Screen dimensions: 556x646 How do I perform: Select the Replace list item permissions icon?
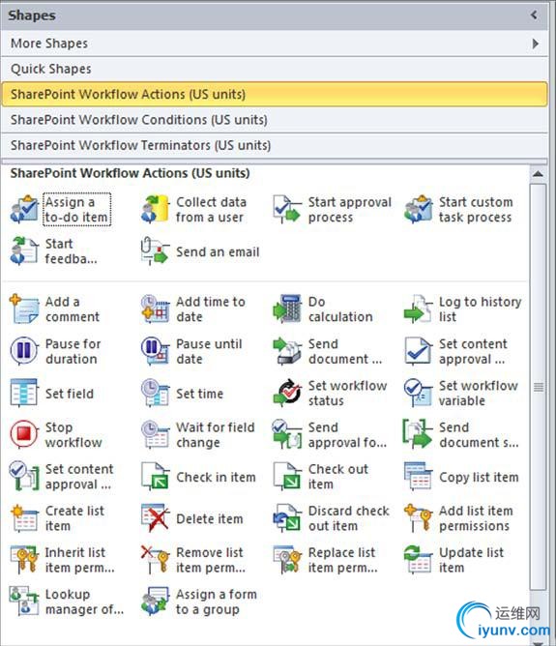click(286, 560)
